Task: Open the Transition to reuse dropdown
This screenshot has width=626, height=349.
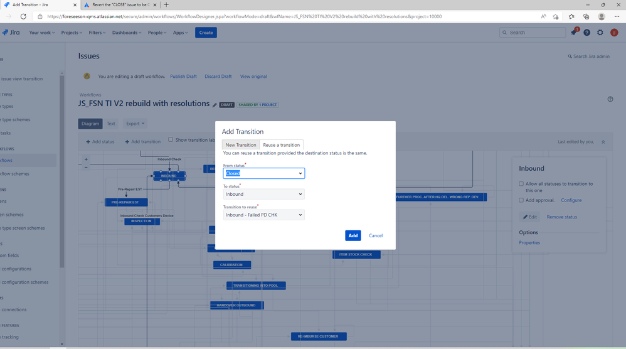Action: (264, 215)
